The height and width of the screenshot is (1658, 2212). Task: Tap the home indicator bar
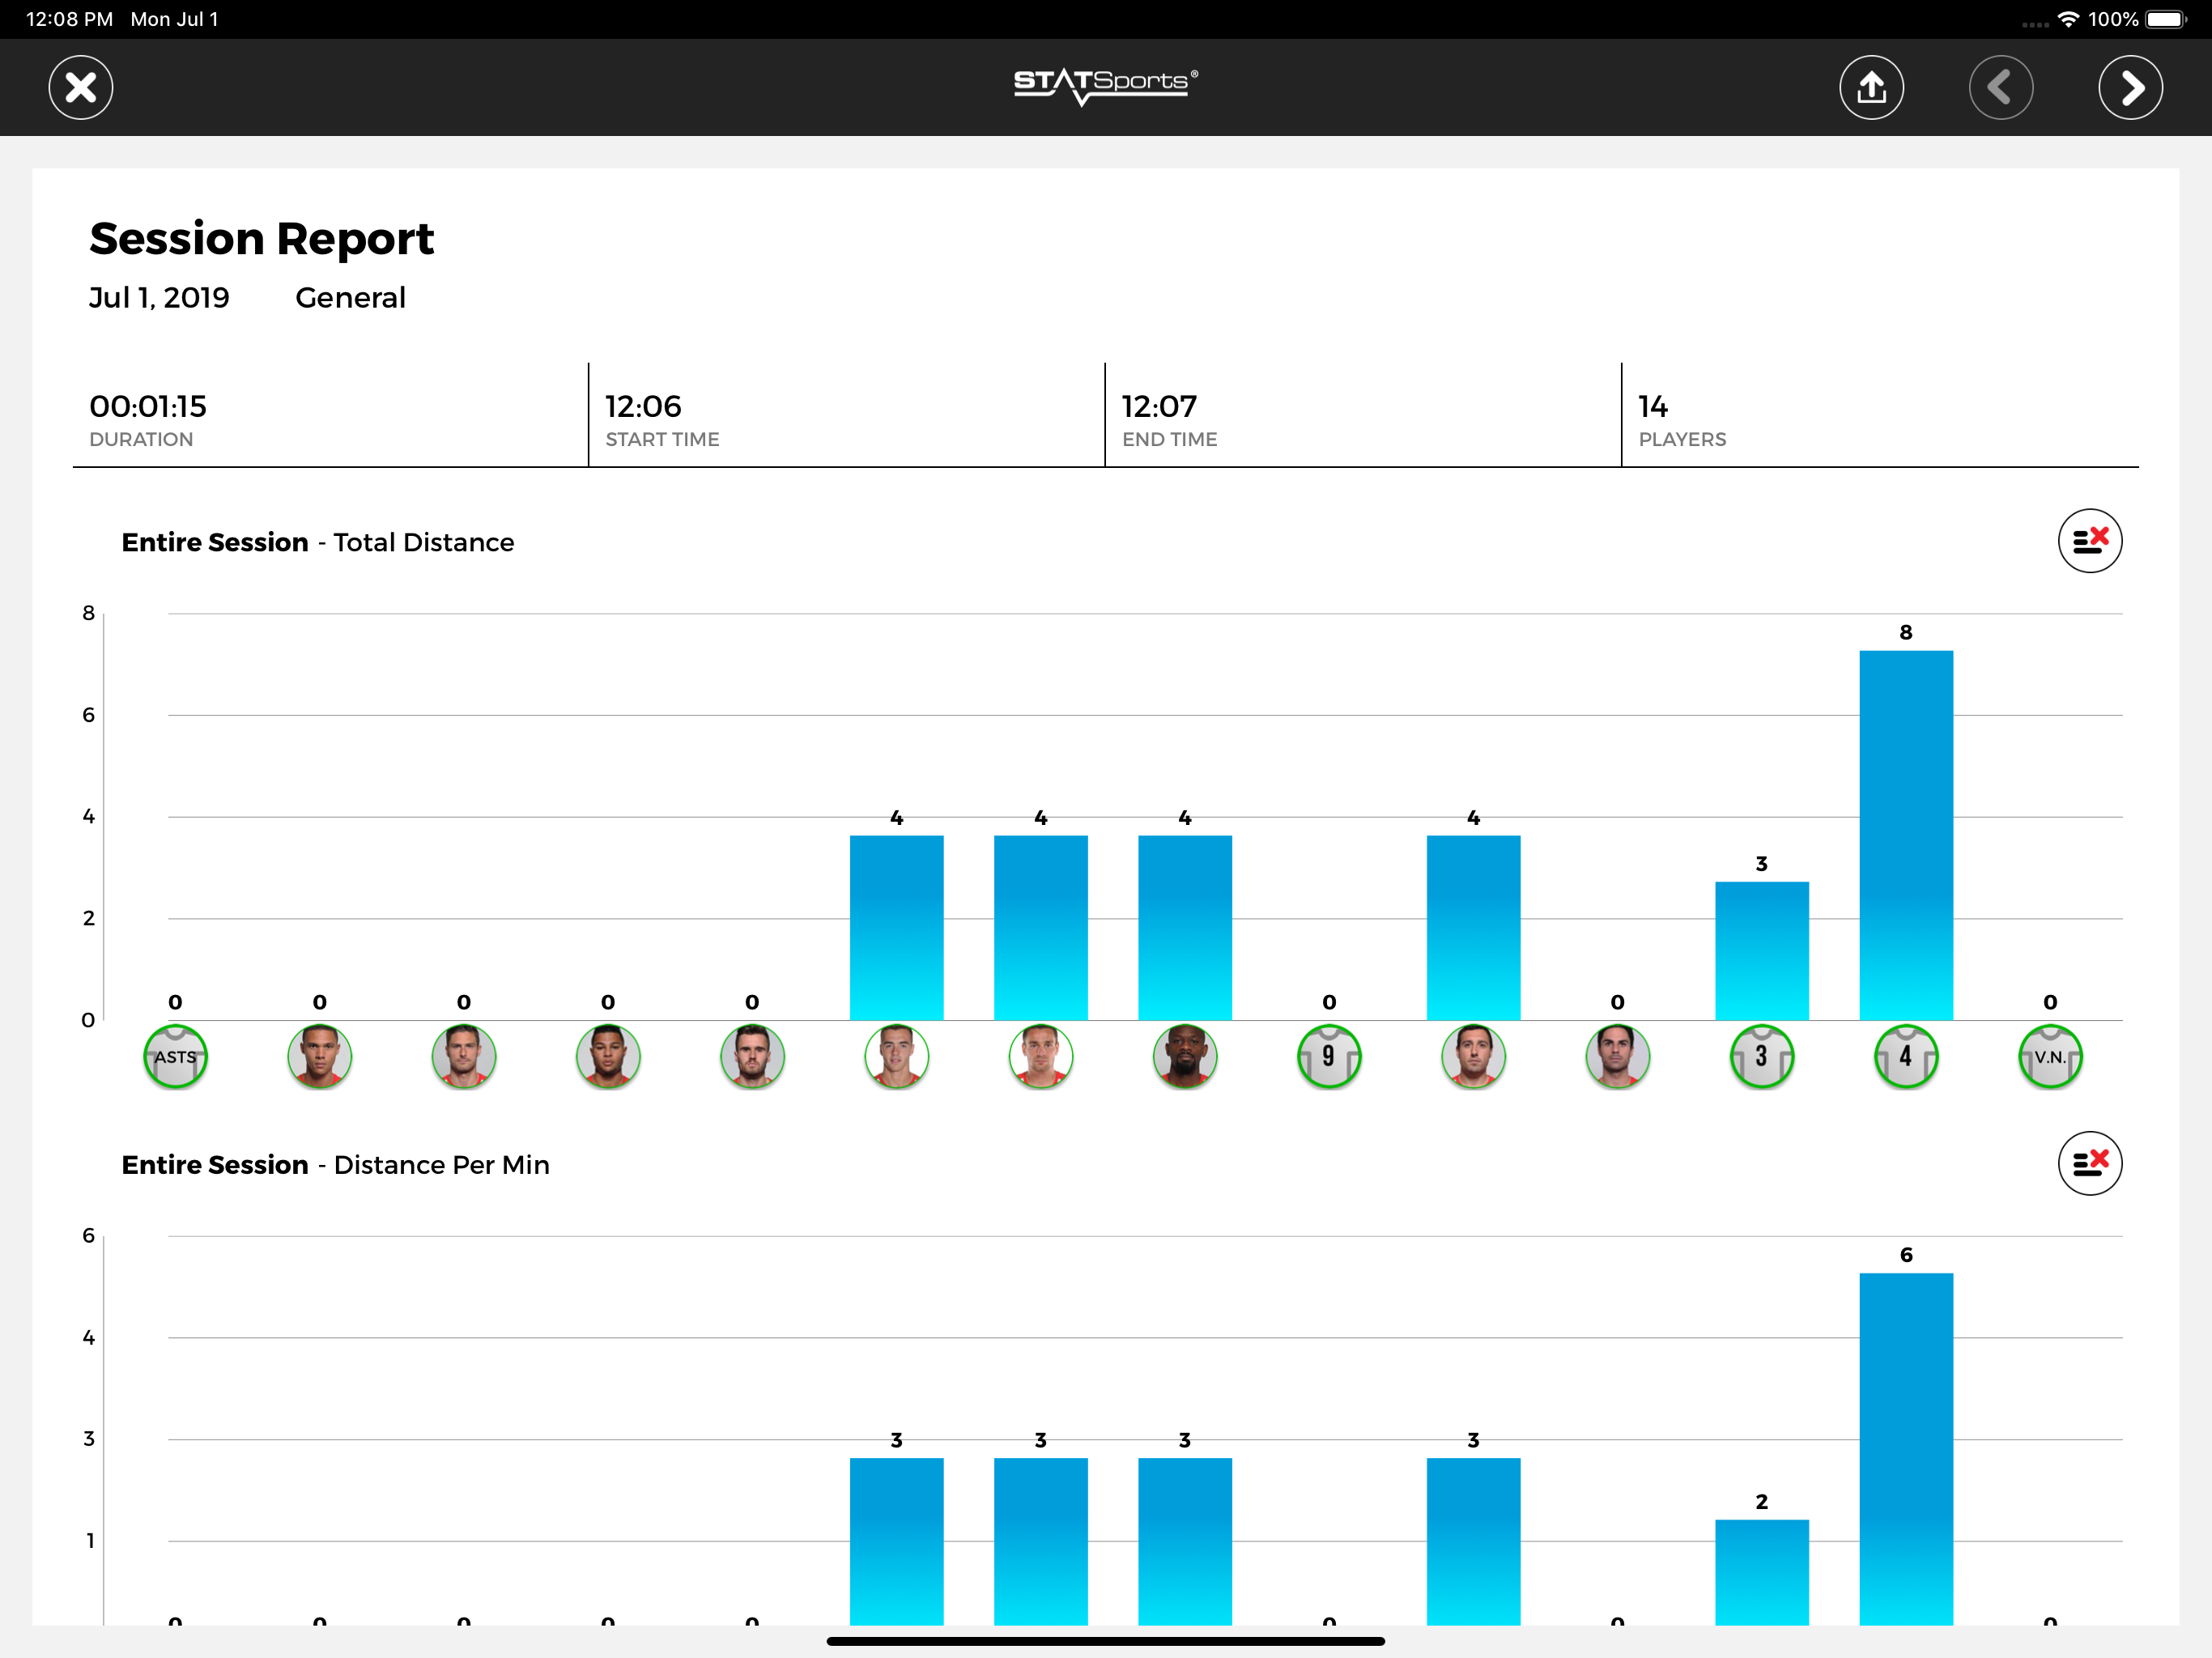[1105, 1641]
